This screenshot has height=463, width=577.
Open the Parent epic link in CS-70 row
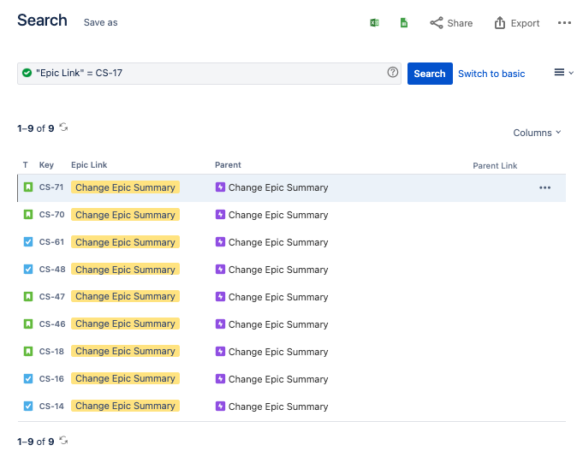278,215
